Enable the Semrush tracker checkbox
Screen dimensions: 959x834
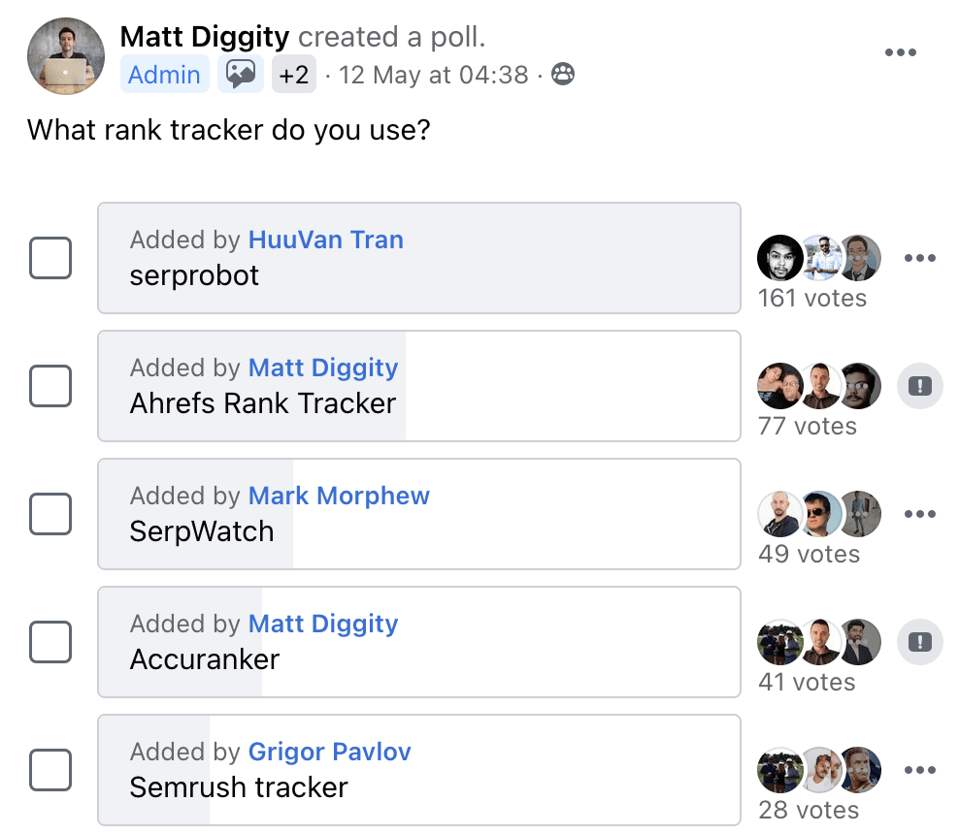pyautogui.click(x=50, y=770)
